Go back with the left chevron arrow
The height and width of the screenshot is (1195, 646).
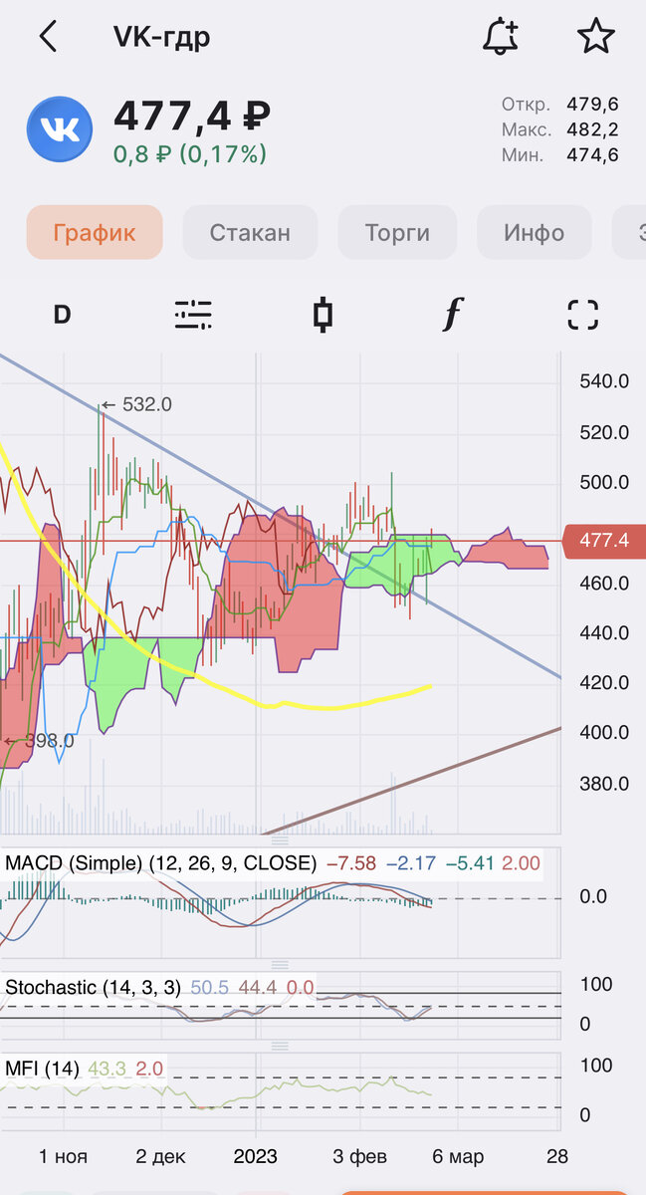(x=48, y=37)
